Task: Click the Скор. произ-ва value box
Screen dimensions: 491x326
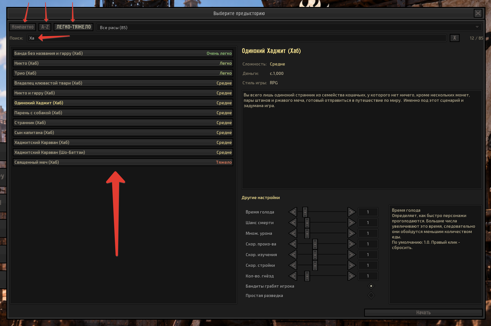Action: pyautogui.click(x=368, y=244)
